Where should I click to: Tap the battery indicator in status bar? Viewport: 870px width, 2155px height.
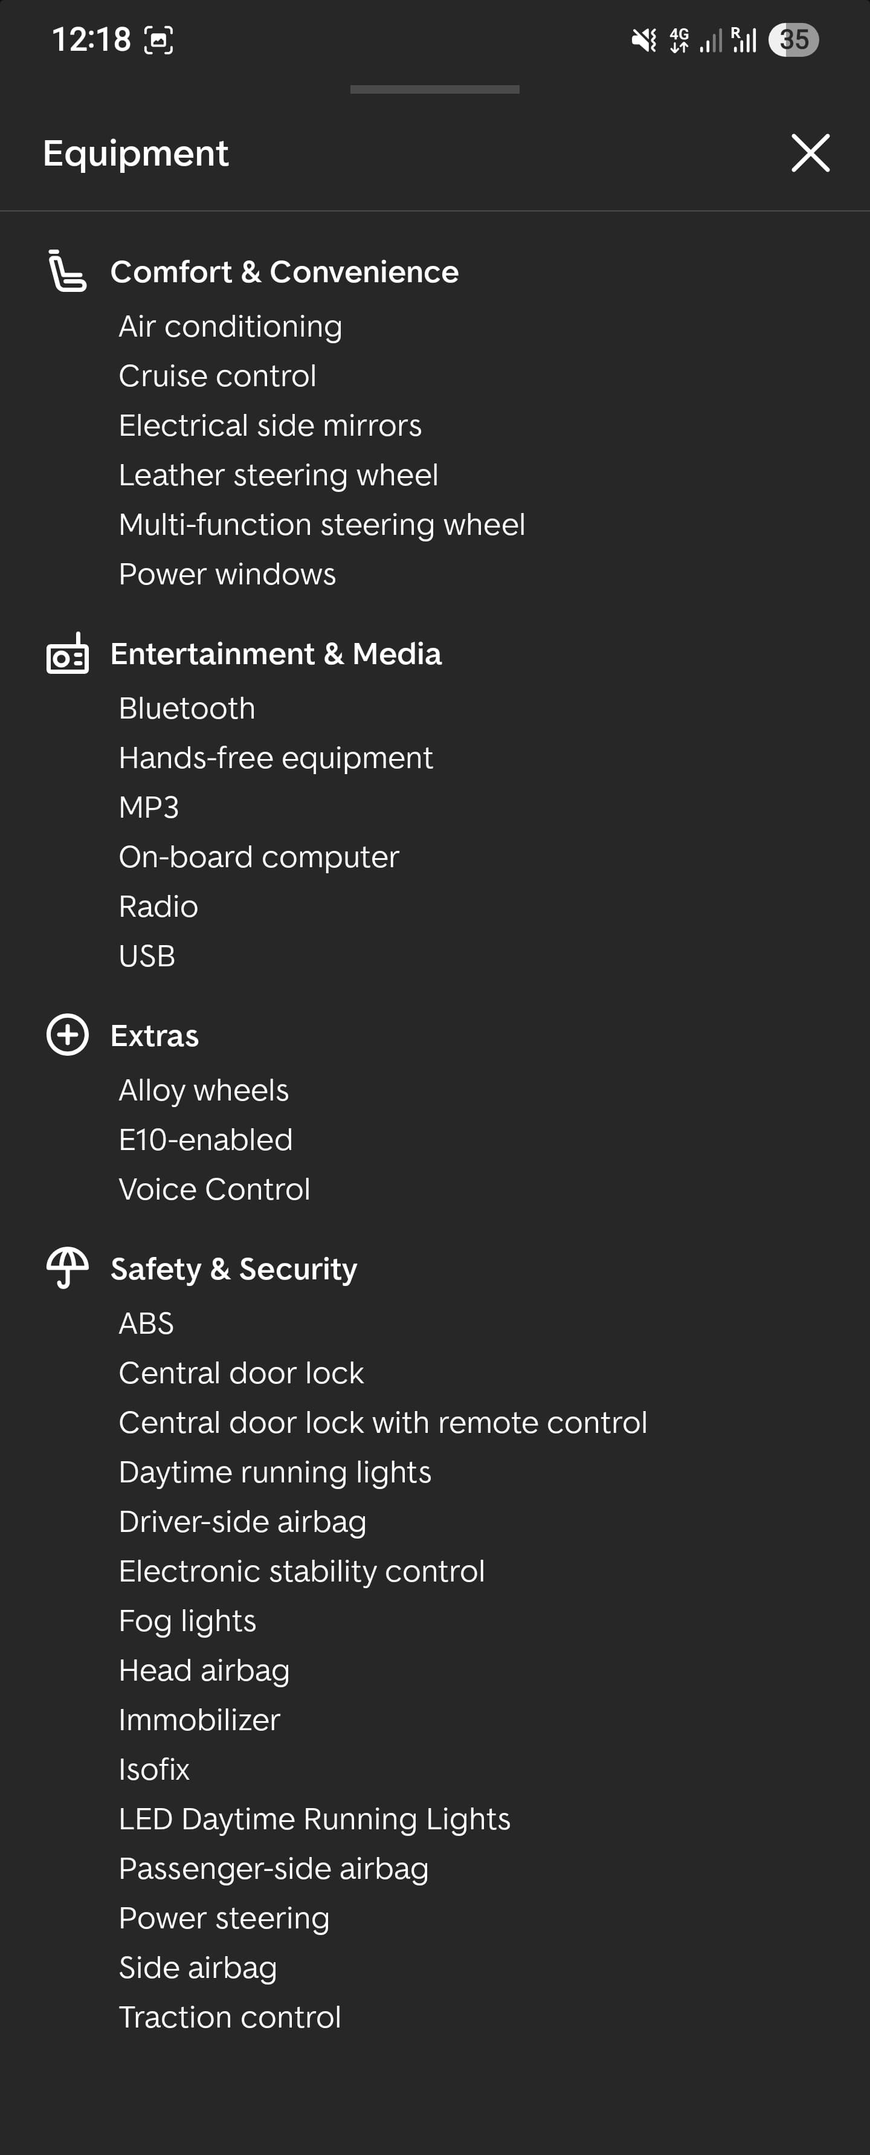pyautogui.click(x=793, y=39)
